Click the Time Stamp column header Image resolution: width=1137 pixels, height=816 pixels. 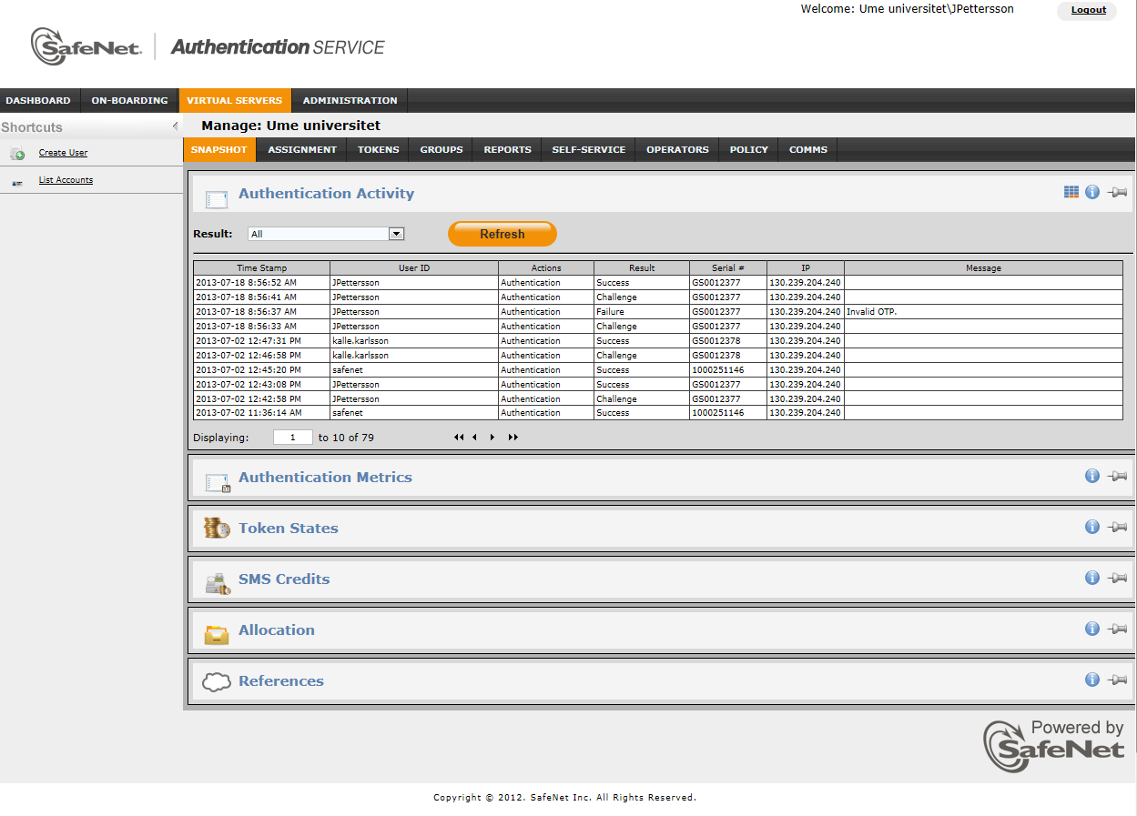(261, 268)
